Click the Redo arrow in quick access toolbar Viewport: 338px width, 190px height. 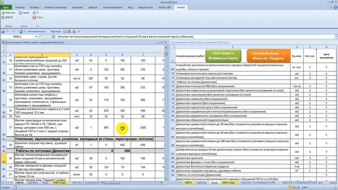[x=14, y=32]
